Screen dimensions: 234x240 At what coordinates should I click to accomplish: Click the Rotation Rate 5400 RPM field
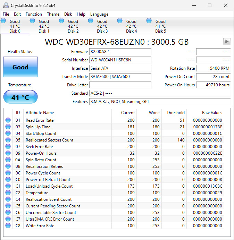pyautogui.click(x=213, y=68)
